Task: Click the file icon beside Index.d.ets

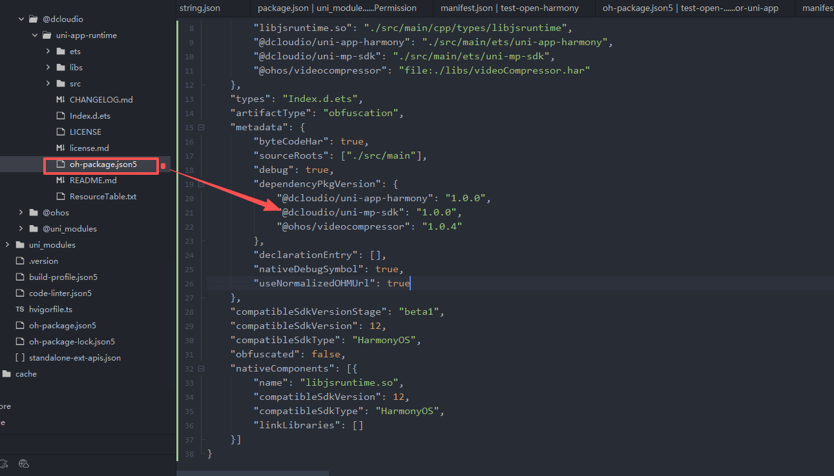Action: pyautogui.click(x=60, y=115)
